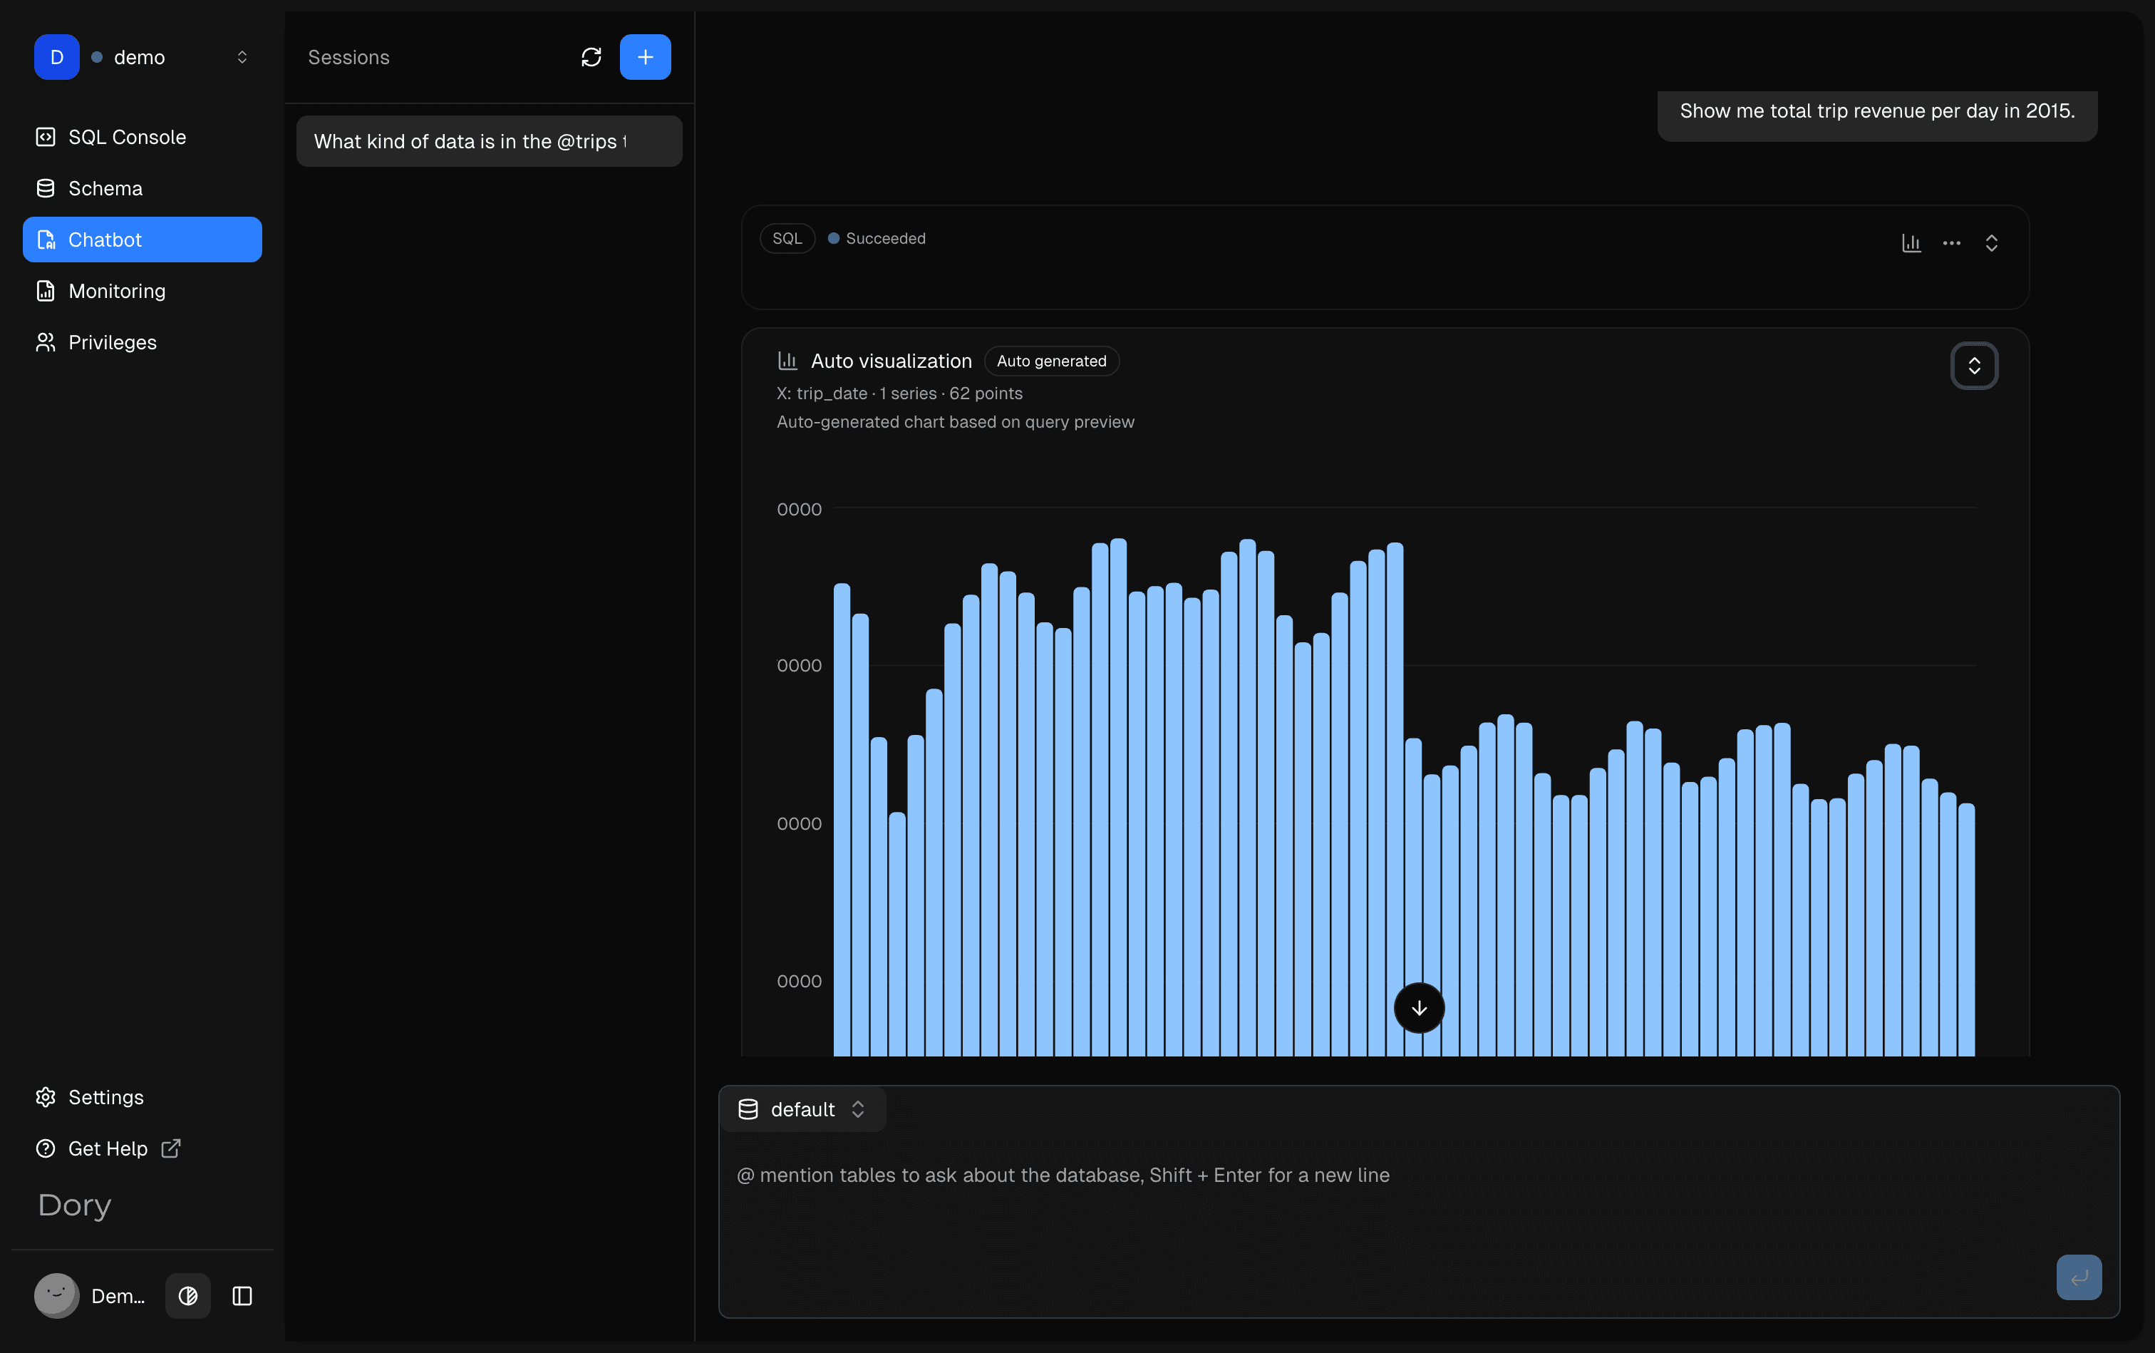Viewport: 2155px width, 1353px height.
Task: Open the session about the @trips table
Action: click(x=488, y=140)
